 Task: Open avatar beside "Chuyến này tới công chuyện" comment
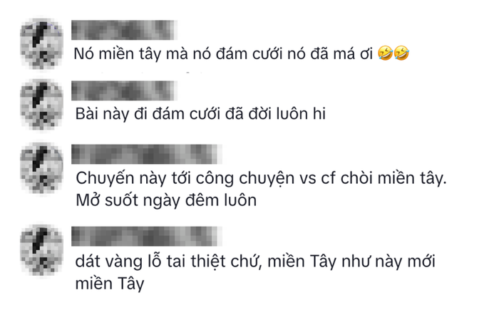(x=41, y=167)
